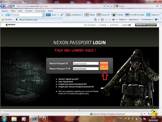Open the Editar menu

[x=13, y=11]
